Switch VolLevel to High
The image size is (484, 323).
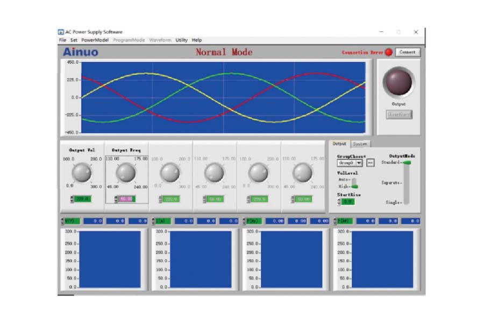coord(355,186)
